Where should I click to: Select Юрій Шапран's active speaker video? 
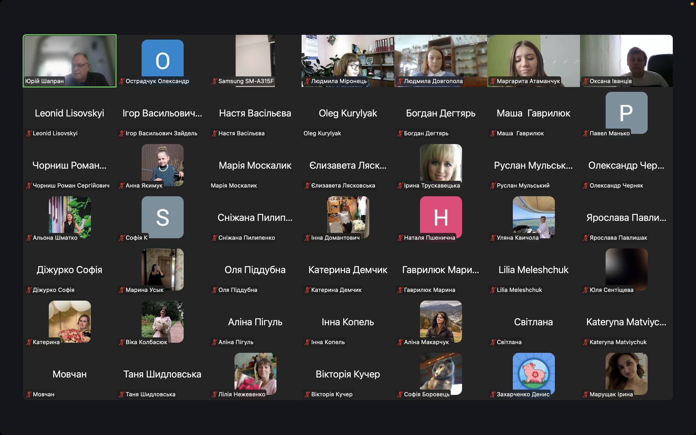pos(70,58)
